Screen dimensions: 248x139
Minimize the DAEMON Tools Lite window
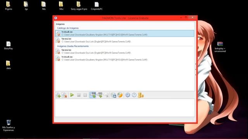(x=181, y=18)
